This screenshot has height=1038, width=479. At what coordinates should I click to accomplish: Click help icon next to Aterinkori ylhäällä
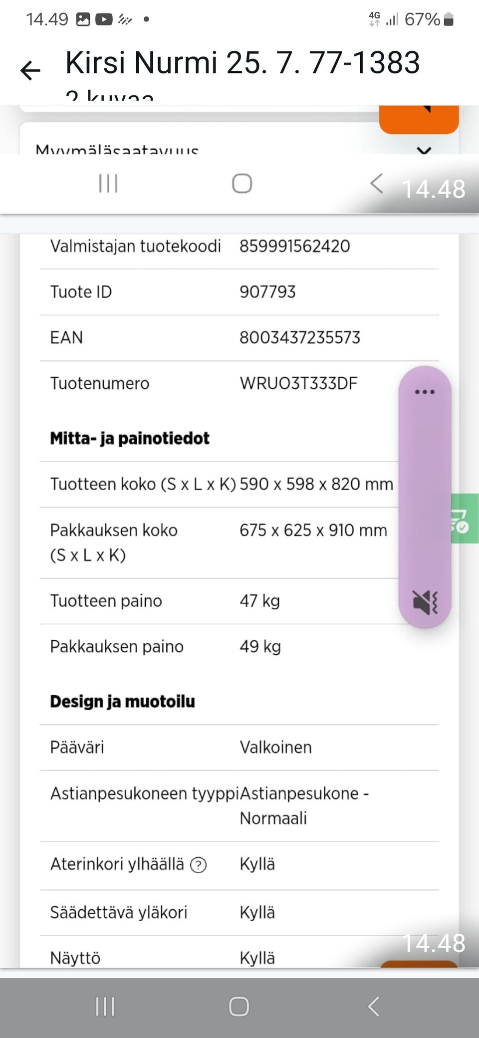(198, 865)
